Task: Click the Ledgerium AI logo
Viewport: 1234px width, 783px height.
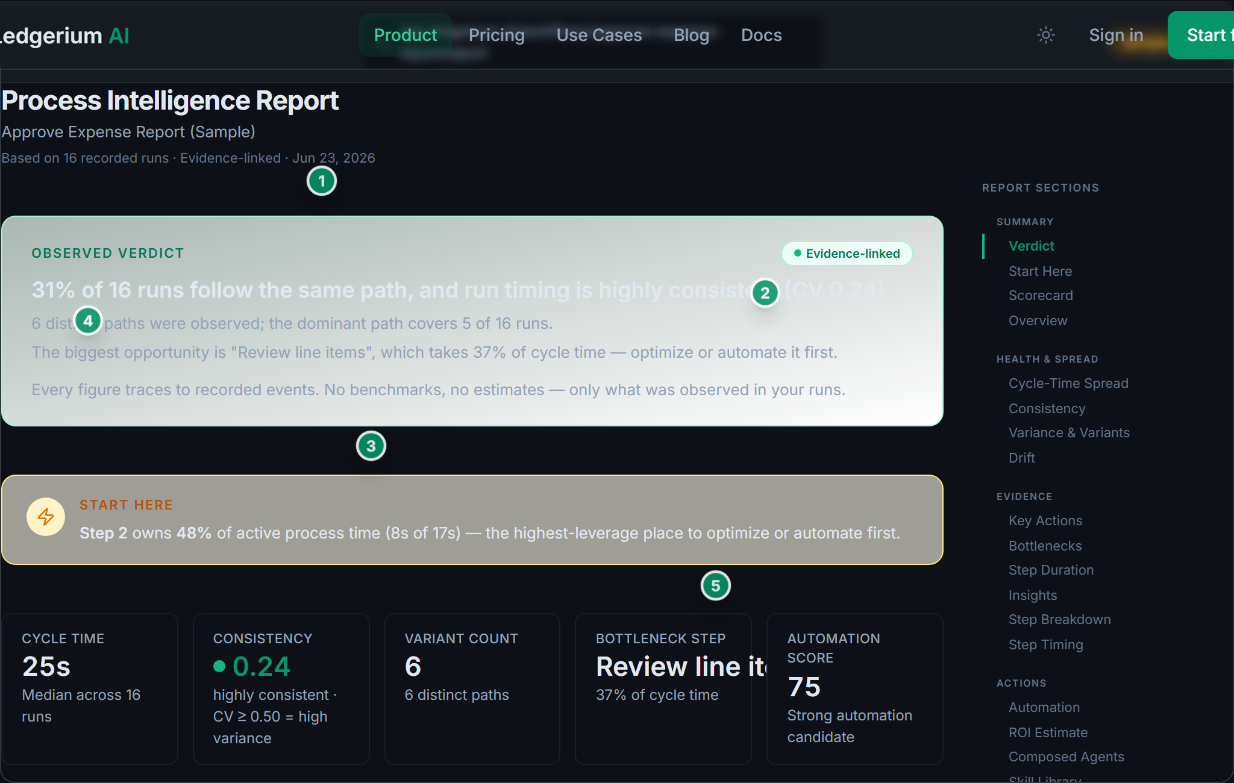Action: (x=64, y=36)
